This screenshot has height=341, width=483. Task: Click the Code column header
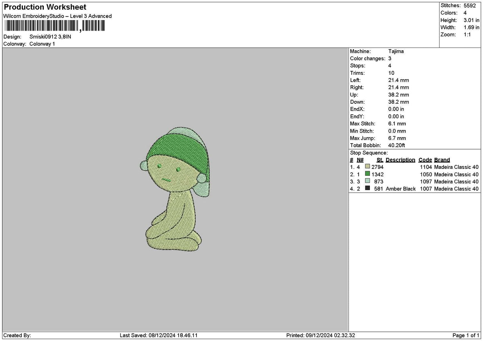click(425, 160)
